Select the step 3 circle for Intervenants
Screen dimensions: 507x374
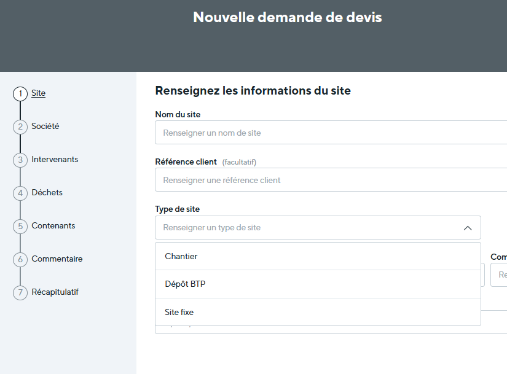(20, 160)
